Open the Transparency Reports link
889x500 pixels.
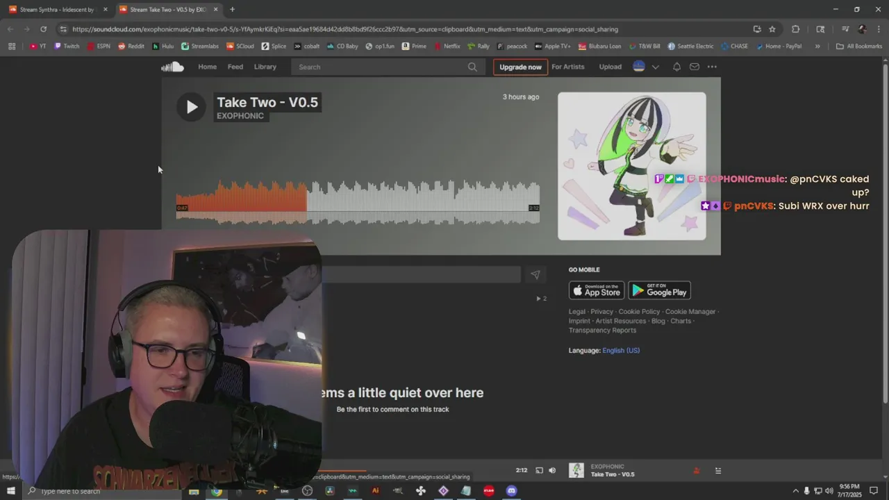tap(602, 330)
